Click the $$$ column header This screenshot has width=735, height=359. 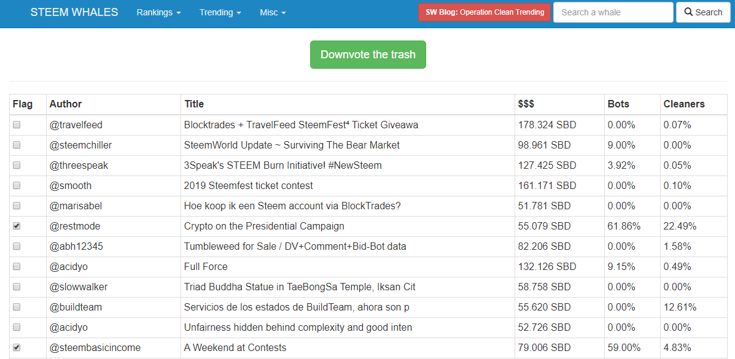(526, 104)
